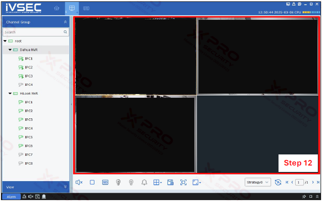Enter full screen with the fullscreen icon
Screen dimensions: 322x201
(183, 182)
